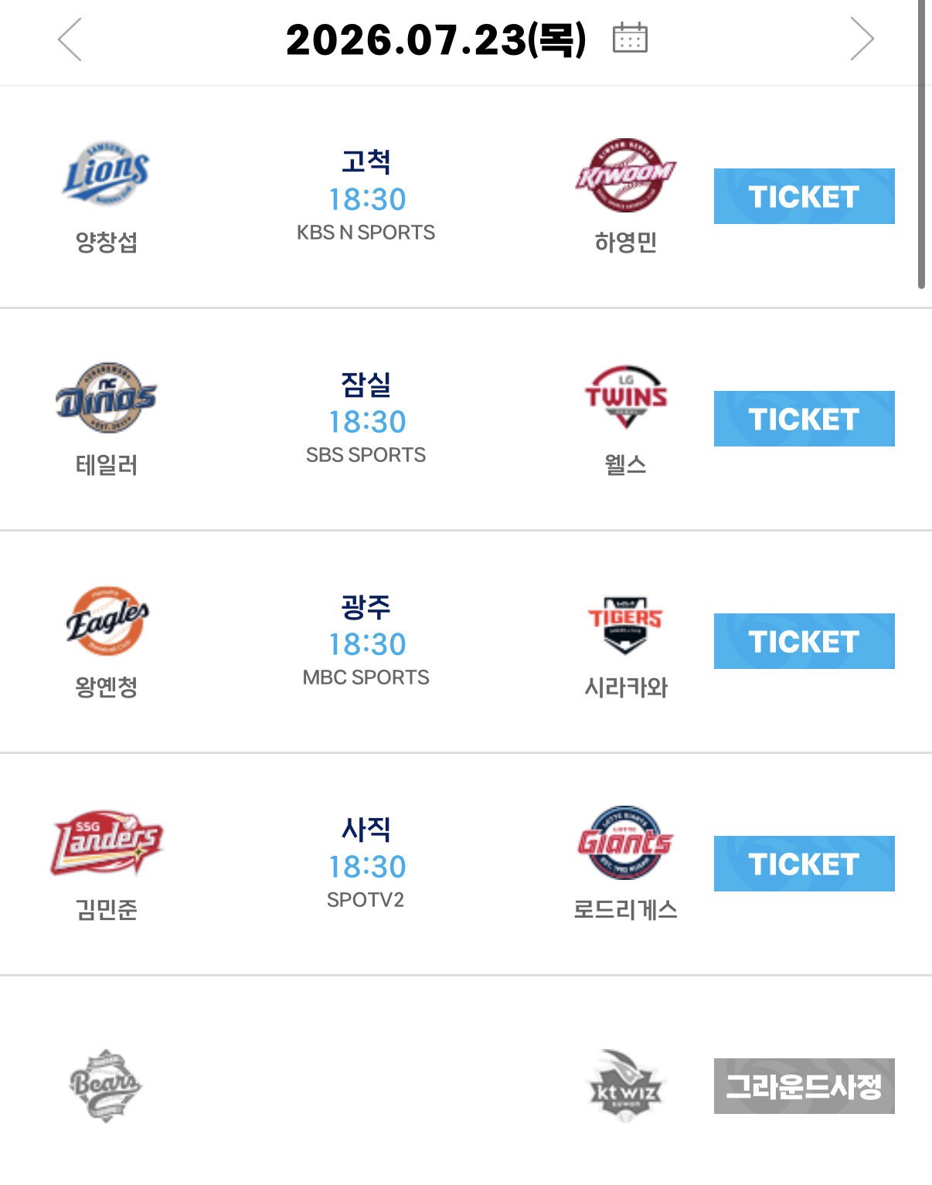Select the Hanwha Eagles team logo

(106, 620)
